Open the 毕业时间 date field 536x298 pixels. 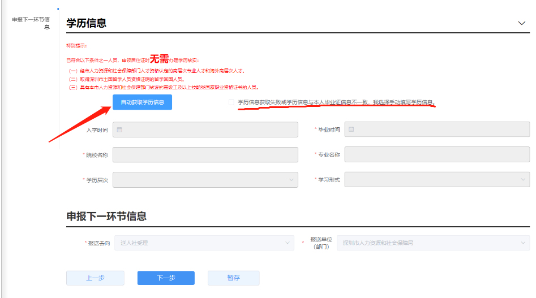coord(437,129)
